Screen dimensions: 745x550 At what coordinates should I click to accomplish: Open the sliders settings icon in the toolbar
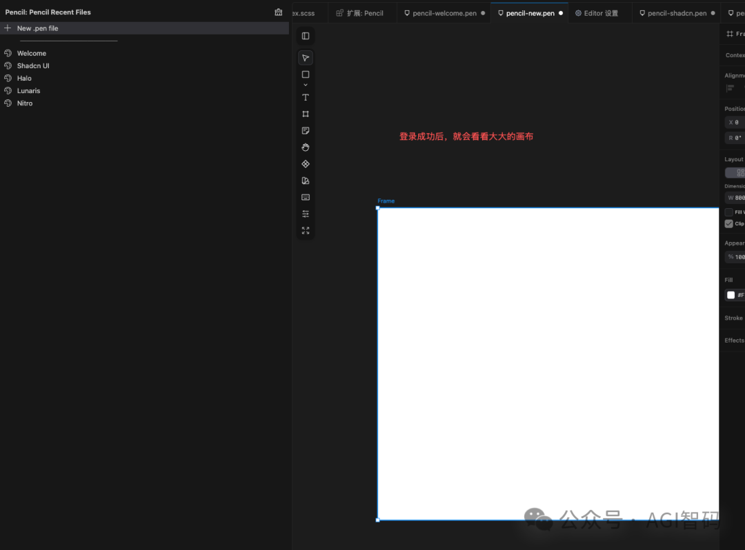pos(306,214)
